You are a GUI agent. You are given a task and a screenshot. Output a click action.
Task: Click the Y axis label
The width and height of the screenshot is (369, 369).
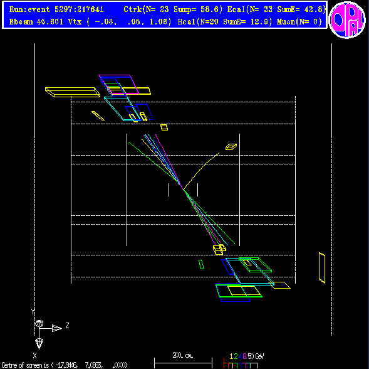coord(33,311)
